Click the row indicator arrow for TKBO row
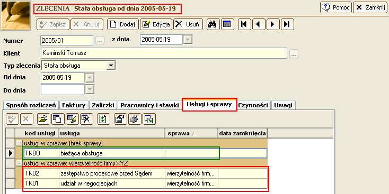389x194 pixels. (x=11, y=153)
